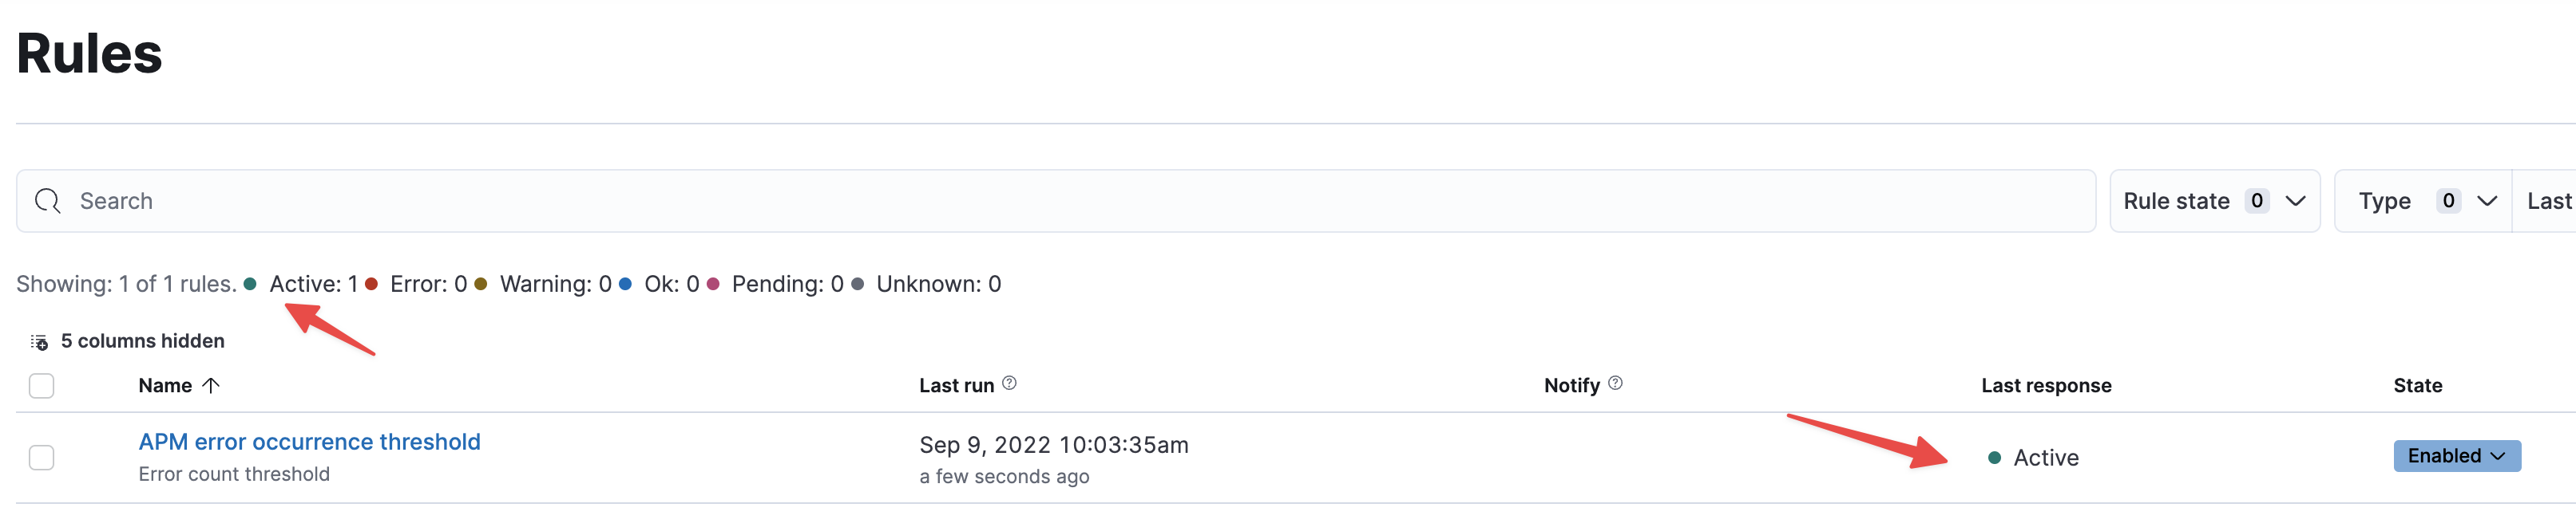The width and height of the screenshot is (2576, 531).
Task: Select all rules via the header checkbox
Action: tap(41, 385)
